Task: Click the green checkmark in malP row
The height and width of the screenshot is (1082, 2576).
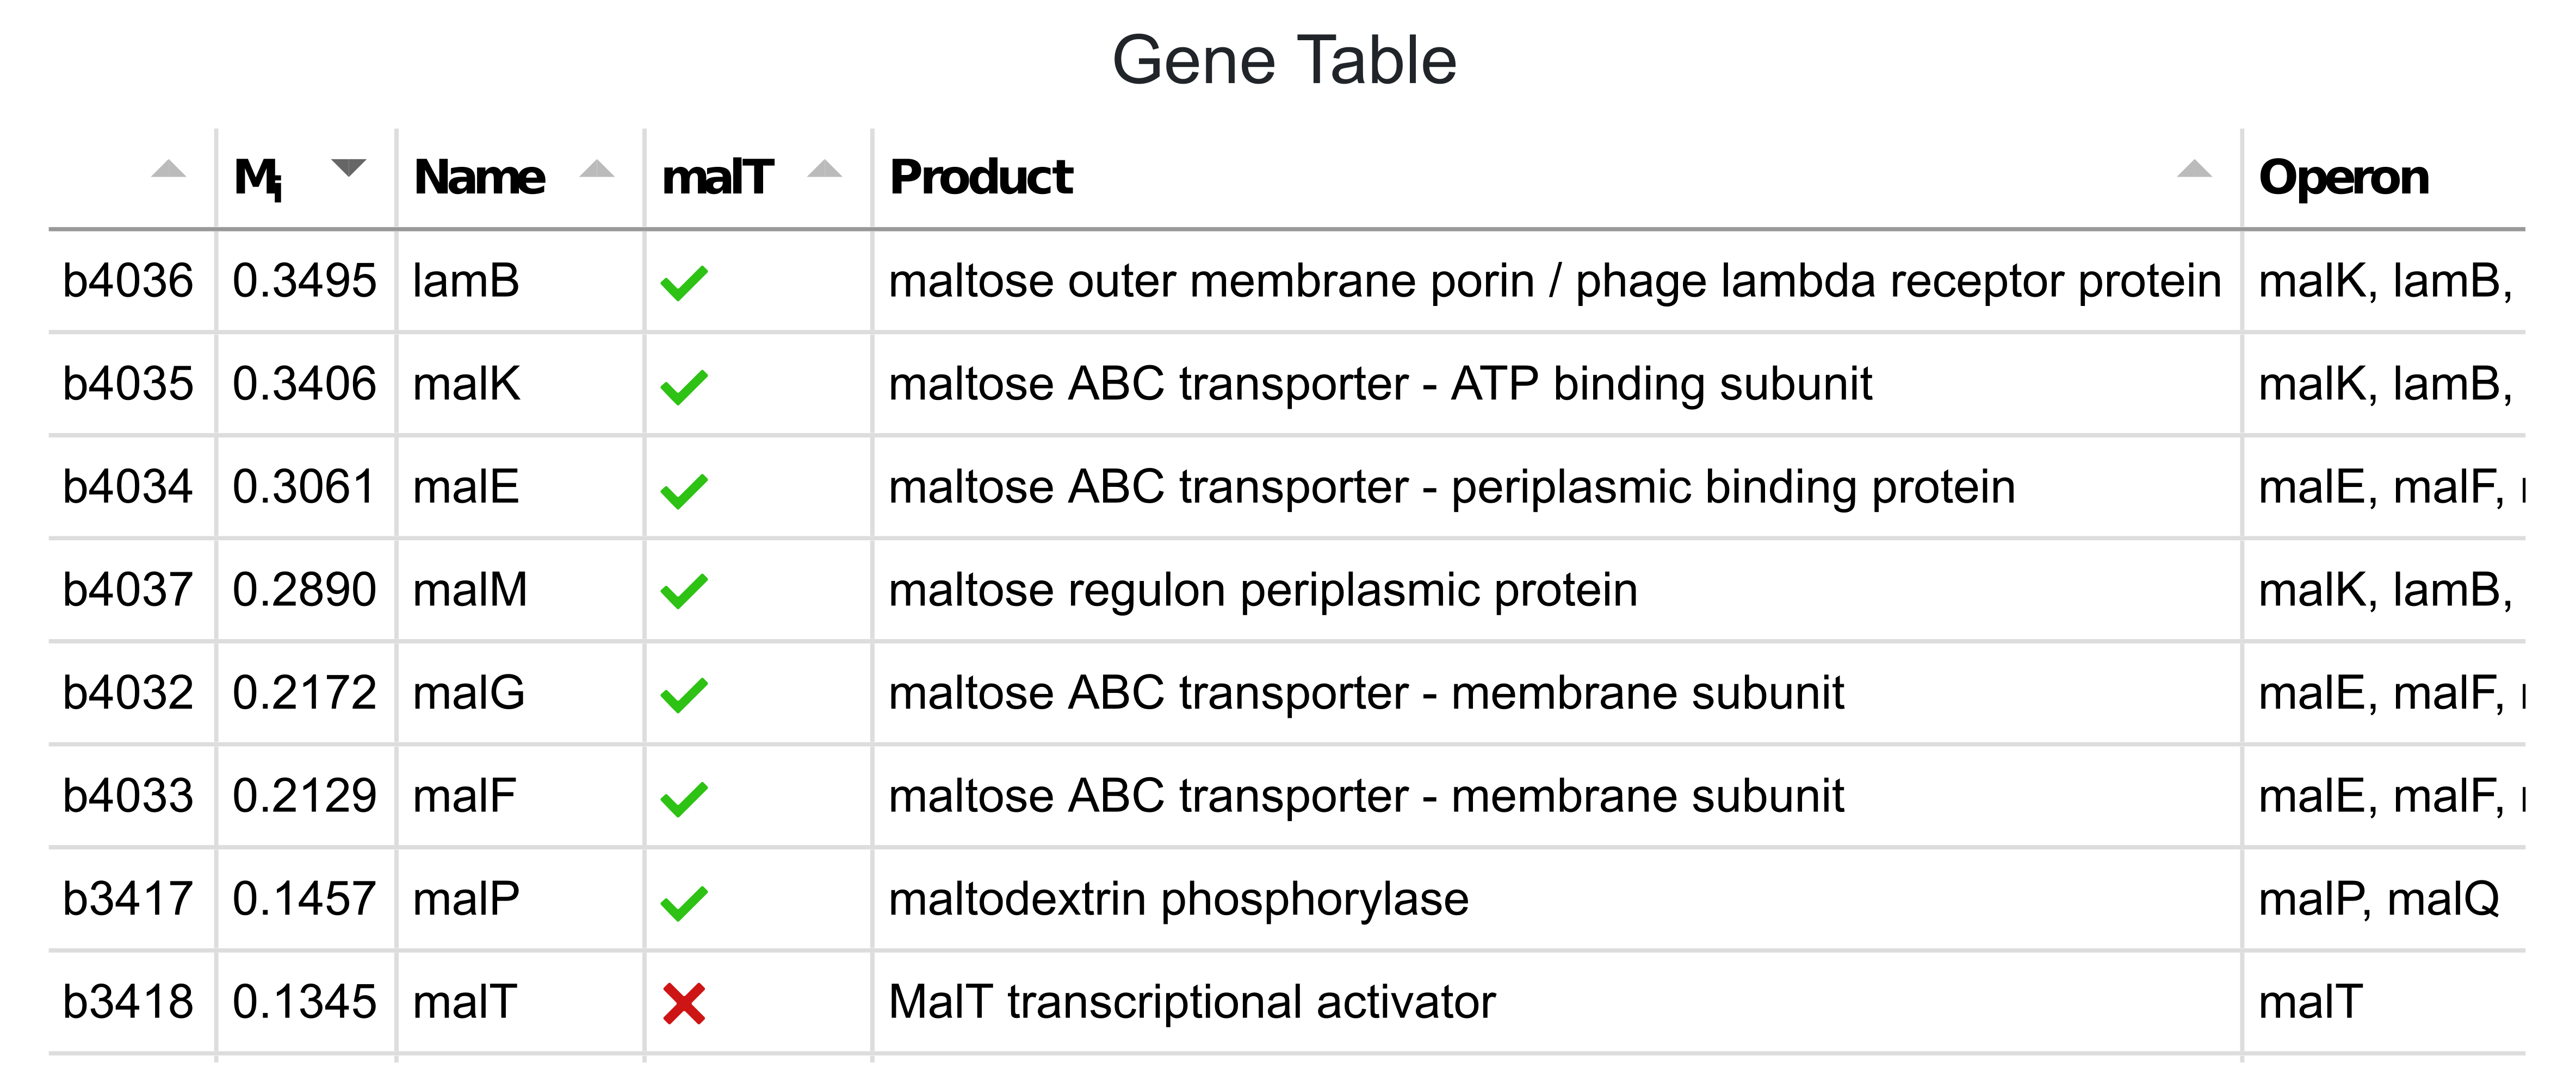Action: (684, 902)
